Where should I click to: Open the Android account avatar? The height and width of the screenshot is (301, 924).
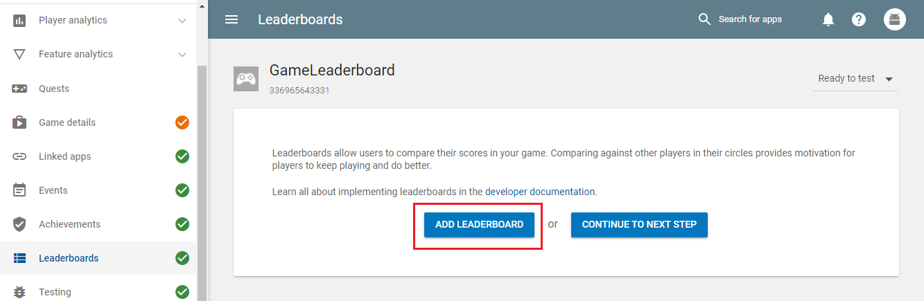click(x=895, y=19)
